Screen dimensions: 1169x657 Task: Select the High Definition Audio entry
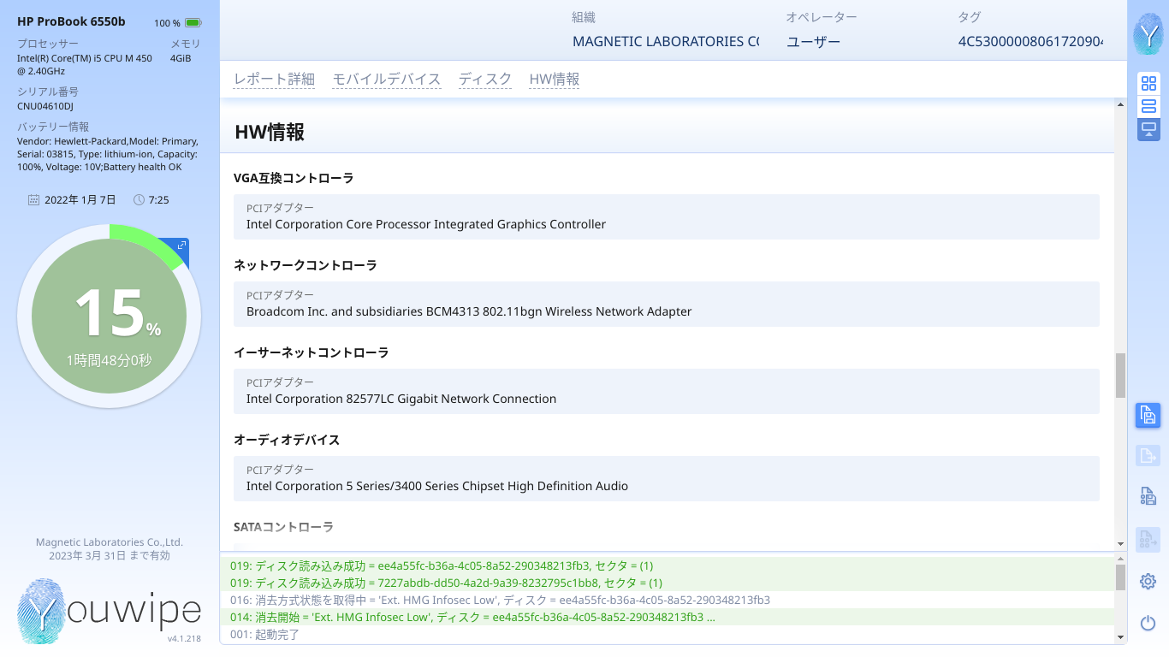click(x=667, y=478)
